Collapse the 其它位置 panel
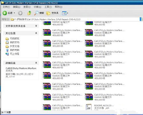The height and width of the screenshot is (115, 143). click(36, 33)
